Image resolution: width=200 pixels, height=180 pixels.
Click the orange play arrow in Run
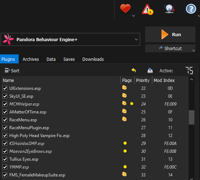(165, 34)
